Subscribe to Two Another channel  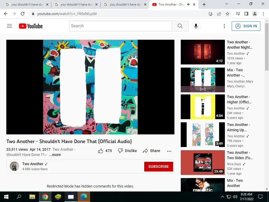[x=158, y=166]
